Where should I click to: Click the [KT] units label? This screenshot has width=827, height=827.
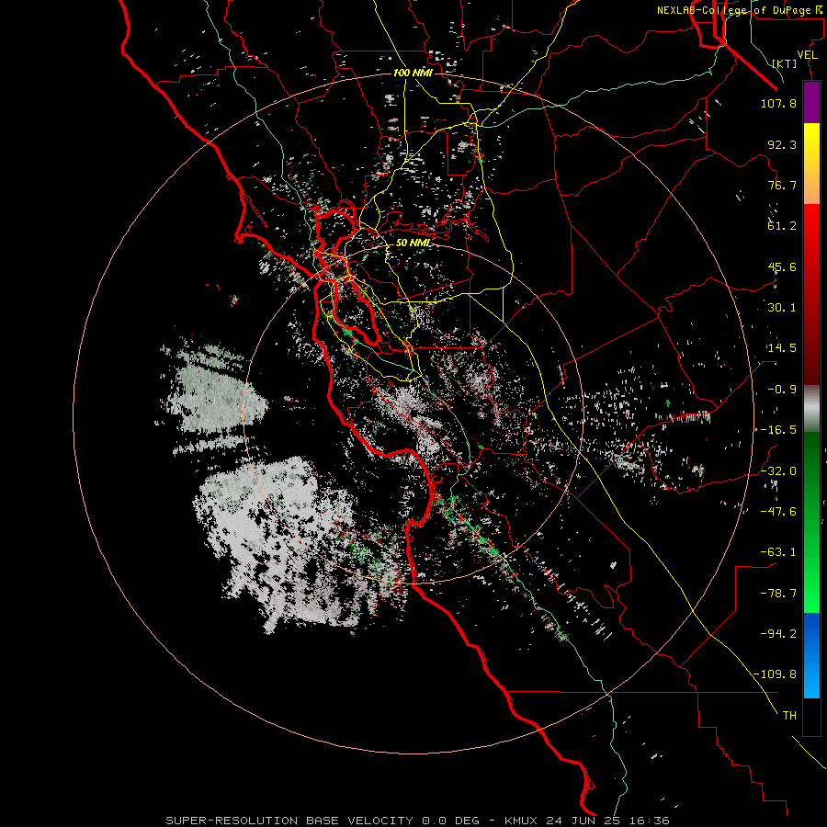click(785, 63)
